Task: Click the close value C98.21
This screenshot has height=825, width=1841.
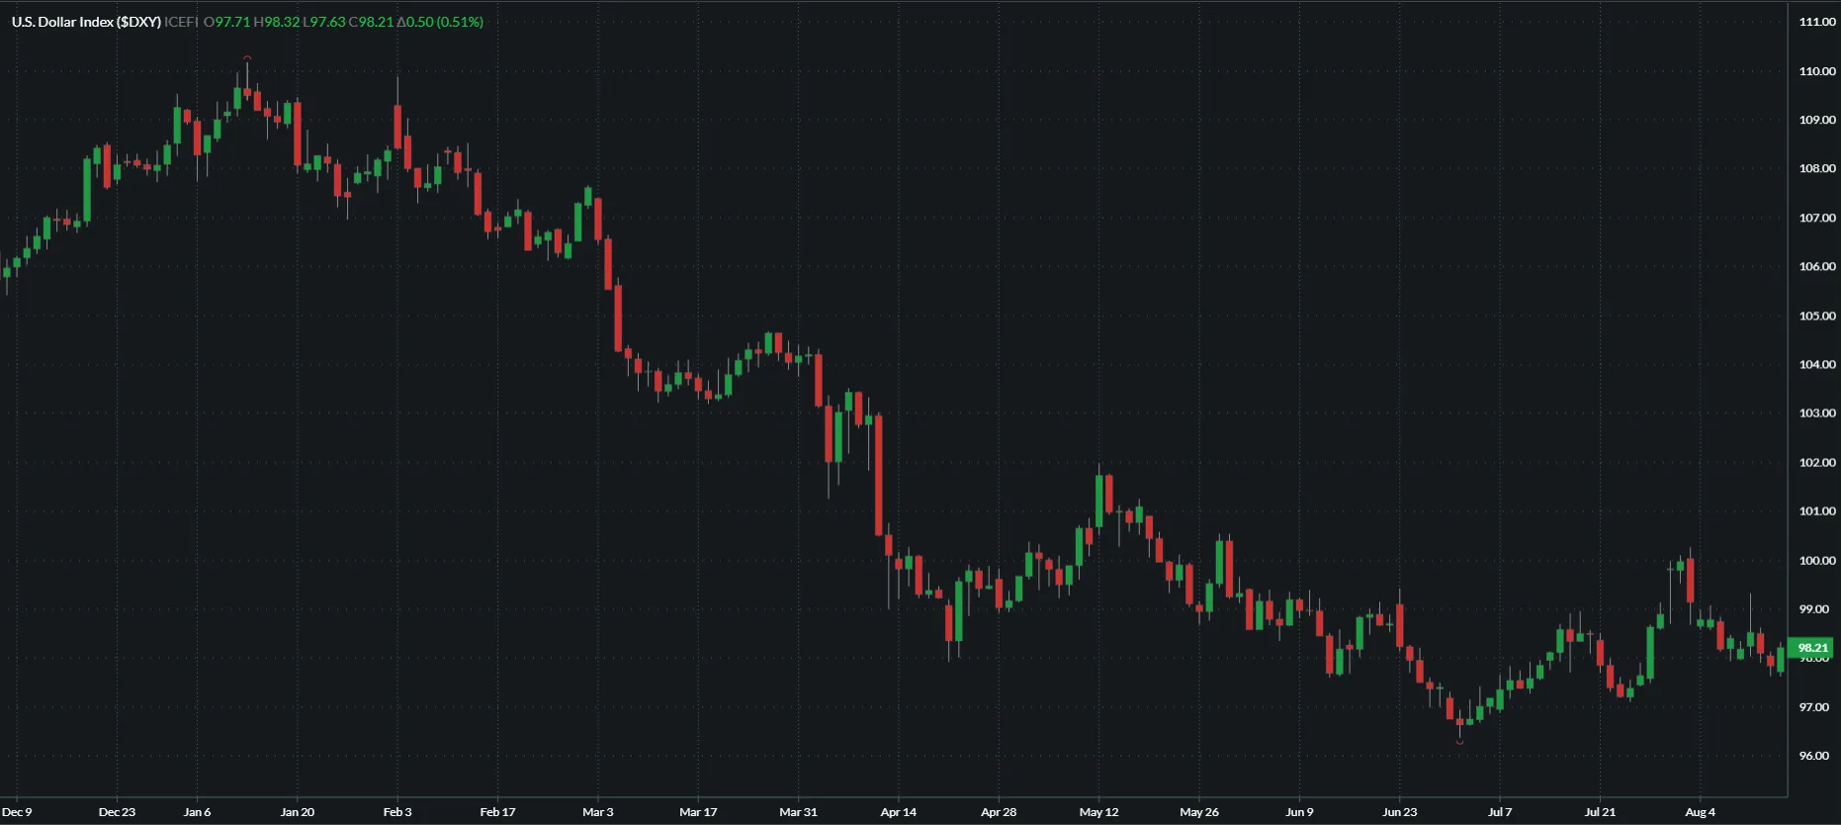Action: click(x=371, y=22)
